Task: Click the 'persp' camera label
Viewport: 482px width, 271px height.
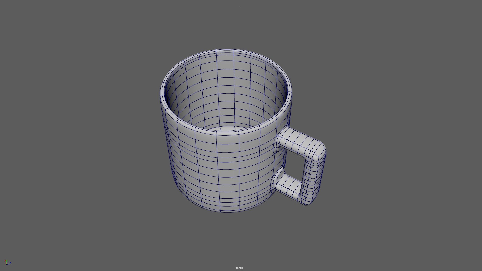Action: pos(239,268)
